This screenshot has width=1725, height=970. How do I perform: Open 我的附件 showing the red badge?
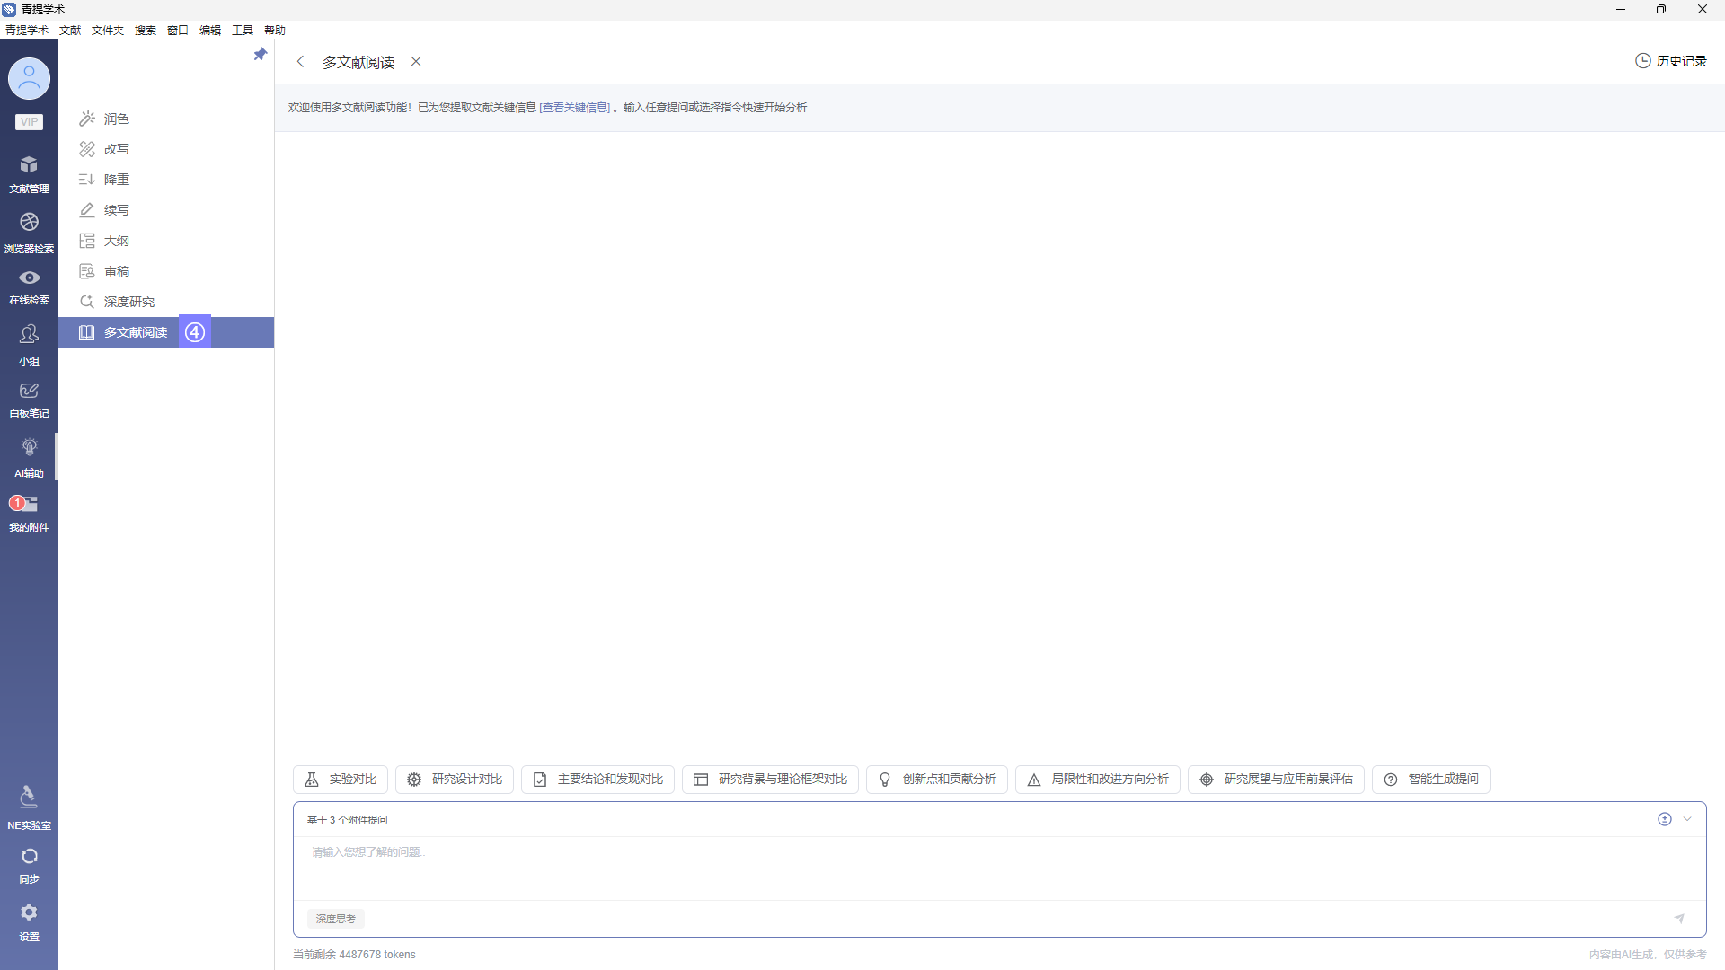(x=29, y=512)
